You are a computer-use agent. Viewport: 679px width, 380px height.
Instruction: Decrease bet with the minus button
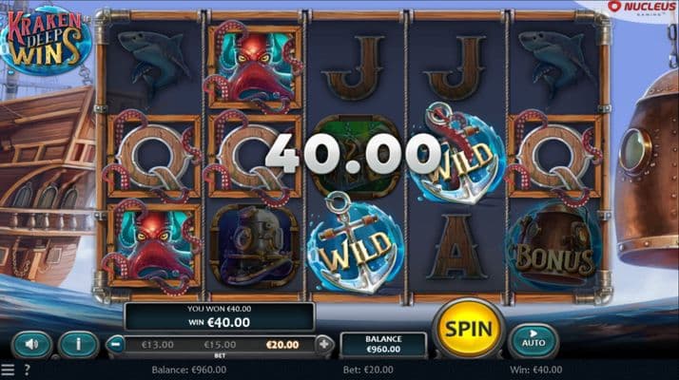click(x=116, y=345)
